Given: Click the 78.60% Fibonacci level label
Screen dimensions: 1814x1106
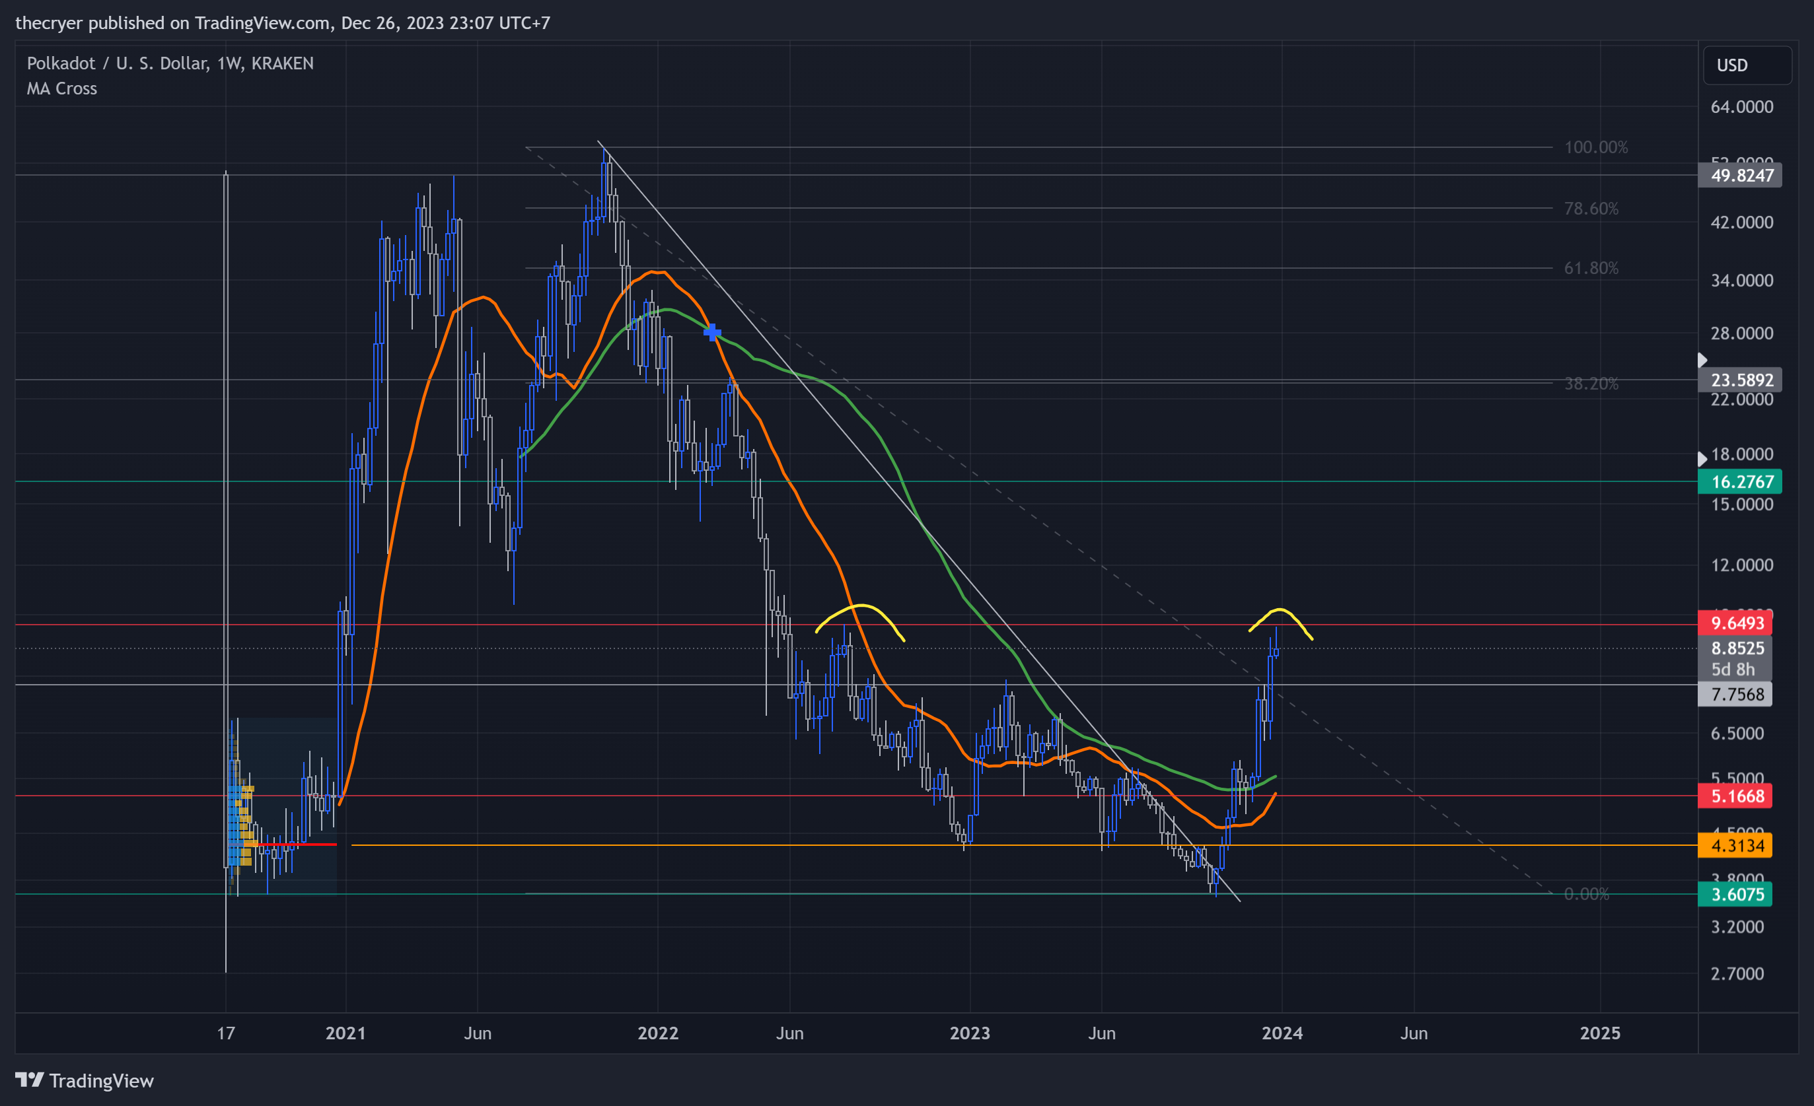Looking at the screenshot, I should [x=1591, y=208].
